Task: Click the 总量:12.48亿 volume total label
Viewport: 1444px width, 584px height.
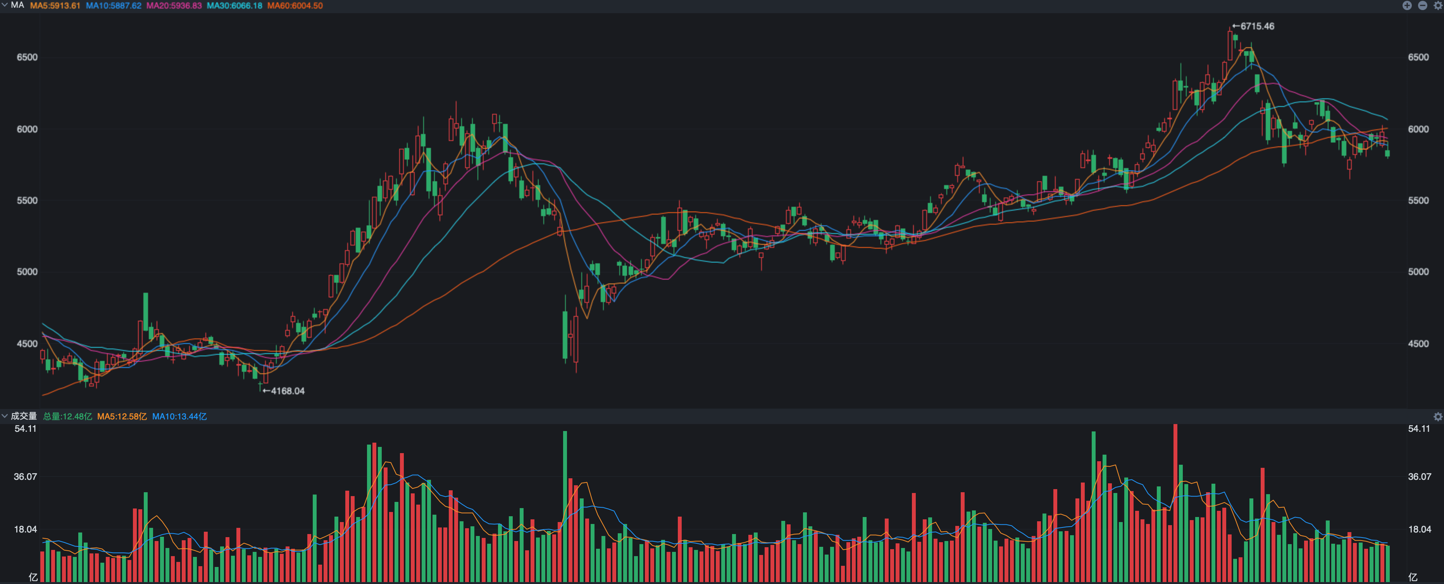Action: click(x=67, y=417)
